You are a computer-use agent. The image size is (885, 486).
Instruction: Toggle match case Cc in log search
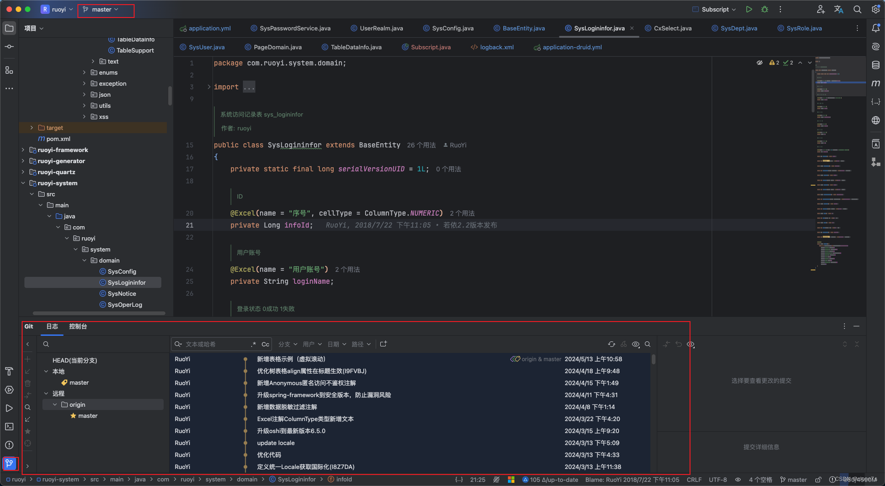pyautogui.click(x=265, y=344)
